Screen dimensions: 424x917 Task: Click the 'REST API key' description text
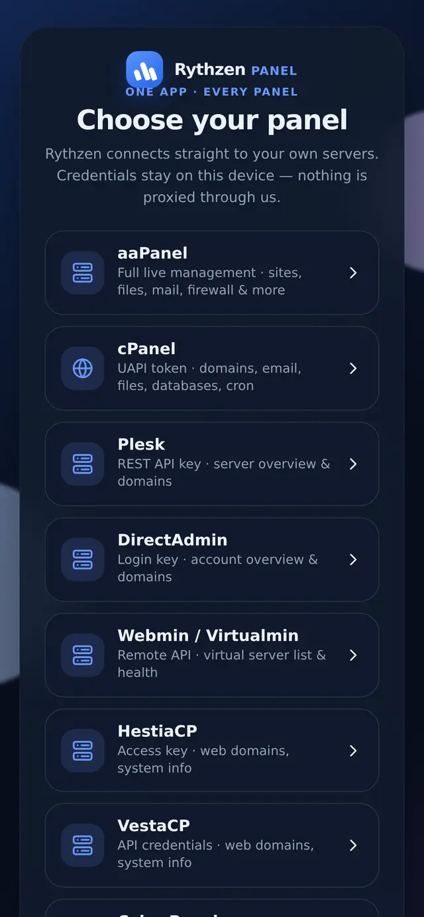(x=224, y=473)
